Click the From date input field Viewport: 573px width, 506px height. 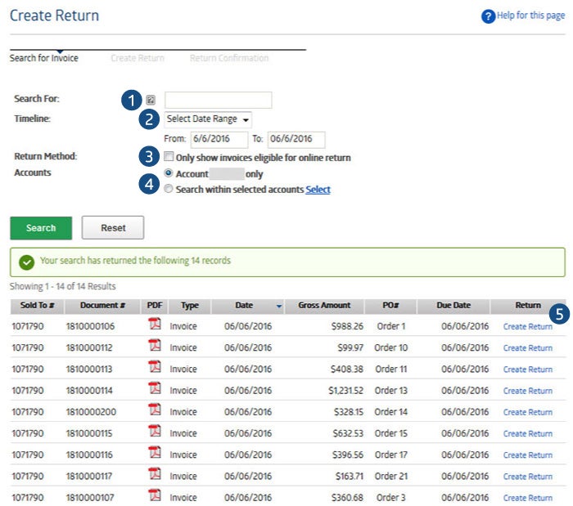218,140
